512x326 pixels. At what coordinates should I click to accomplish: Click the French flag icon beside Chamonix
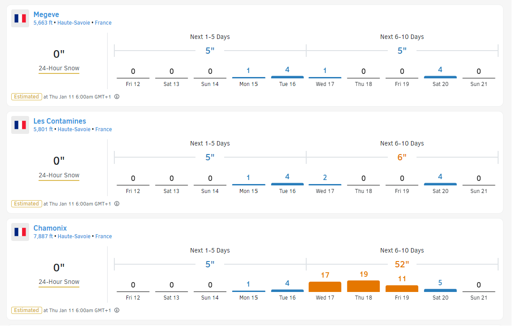coord(20,232)
